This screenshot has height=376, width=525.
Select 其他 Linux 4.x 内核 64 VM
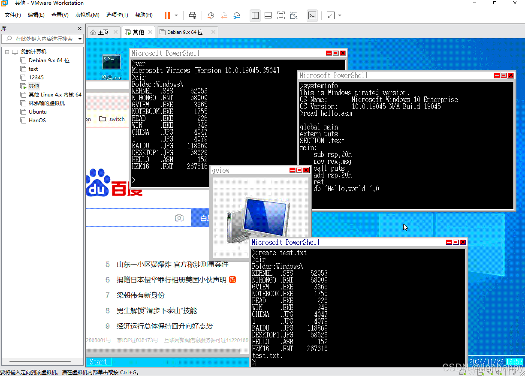[55, 95]
